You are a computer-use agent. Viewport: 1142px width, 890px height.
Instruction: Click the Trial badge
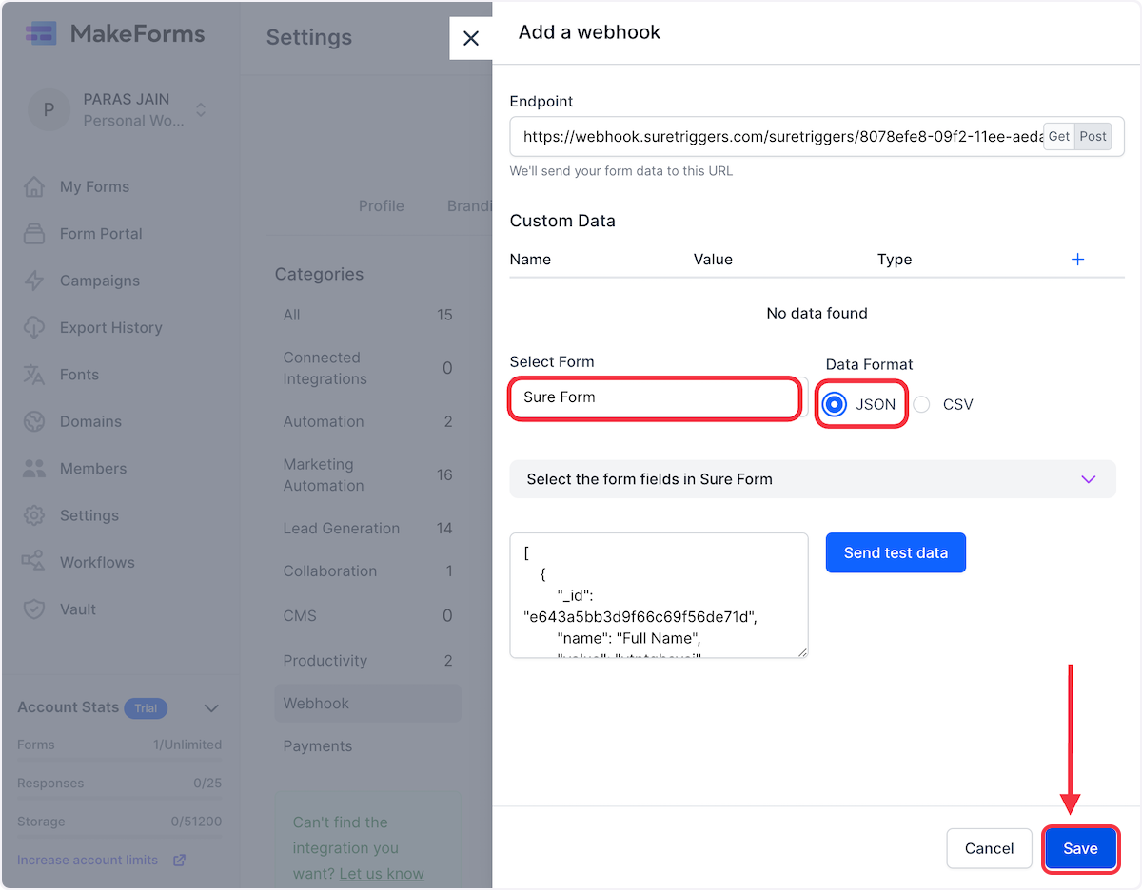[x=146, y=707]
